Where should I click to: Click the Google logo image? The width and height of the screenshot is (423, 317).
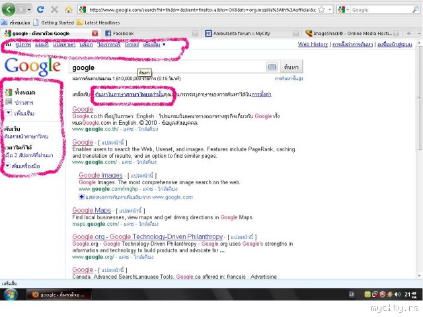32,66
